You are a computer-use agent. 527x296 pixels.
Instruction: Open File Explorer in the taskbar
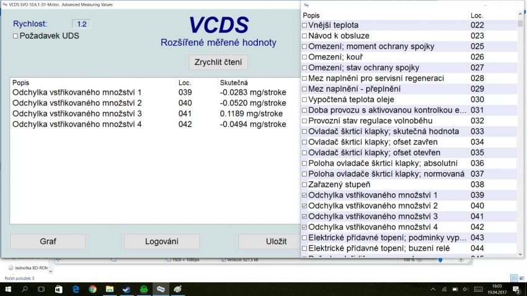[110, 289]
